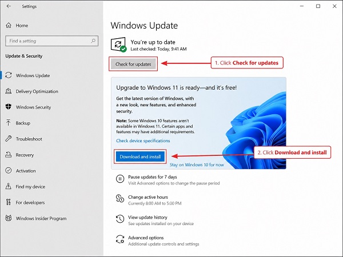
Task: Click the search magnifier icon
Action: tap(93, 41)
